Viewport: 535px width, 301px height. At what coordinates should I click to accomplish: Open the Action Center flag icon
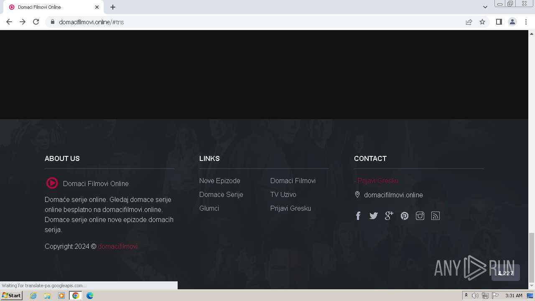point(495,296)
